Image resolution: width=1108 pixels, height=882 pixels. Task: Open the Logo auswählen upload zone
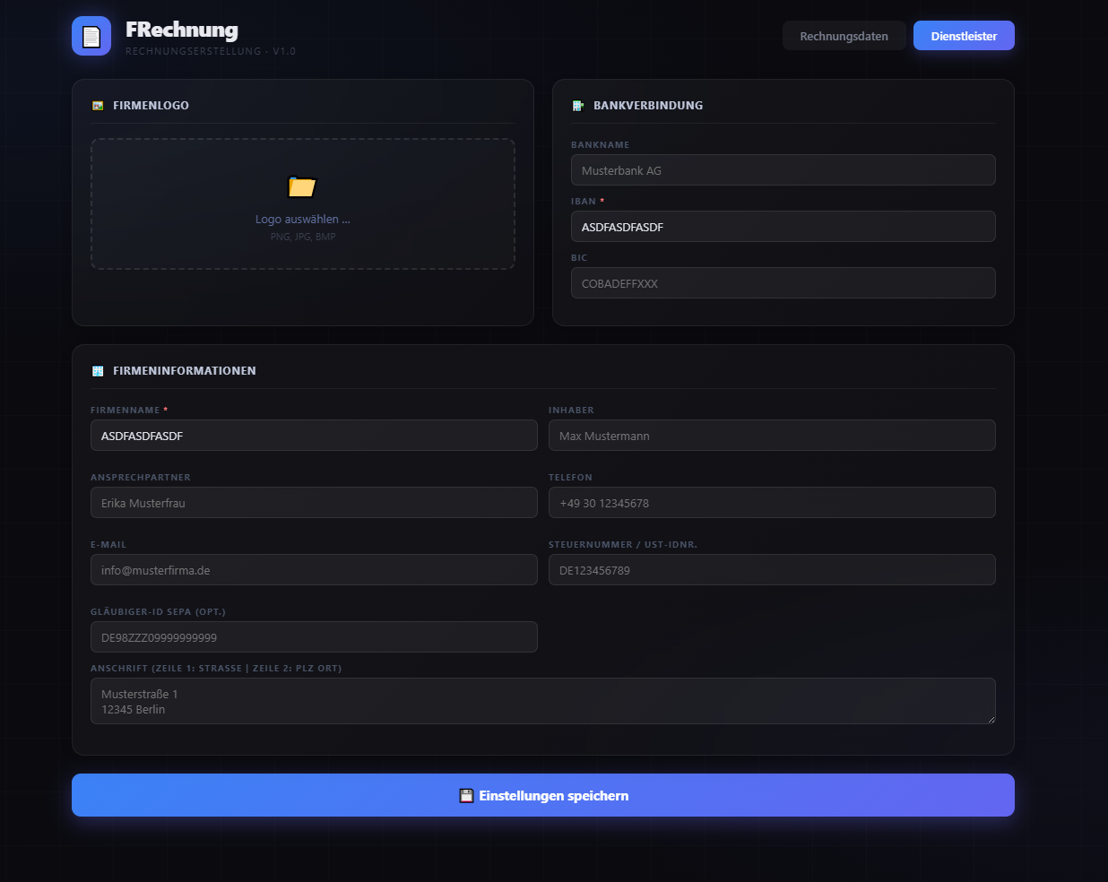(302, 203)
